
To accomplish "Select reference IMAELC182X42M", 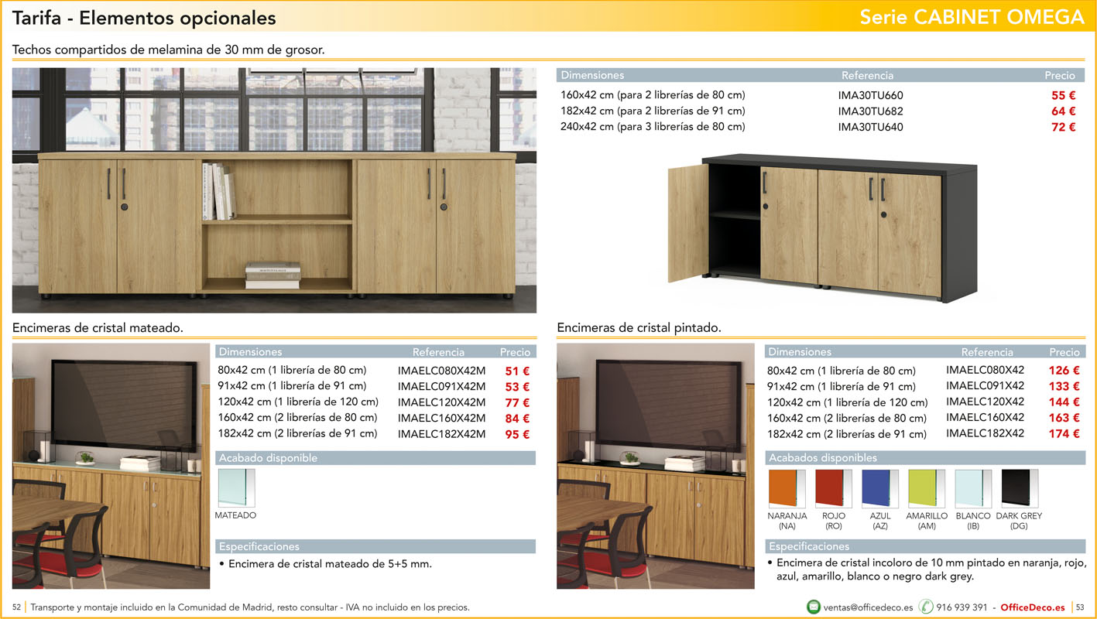I will [441, 434].
